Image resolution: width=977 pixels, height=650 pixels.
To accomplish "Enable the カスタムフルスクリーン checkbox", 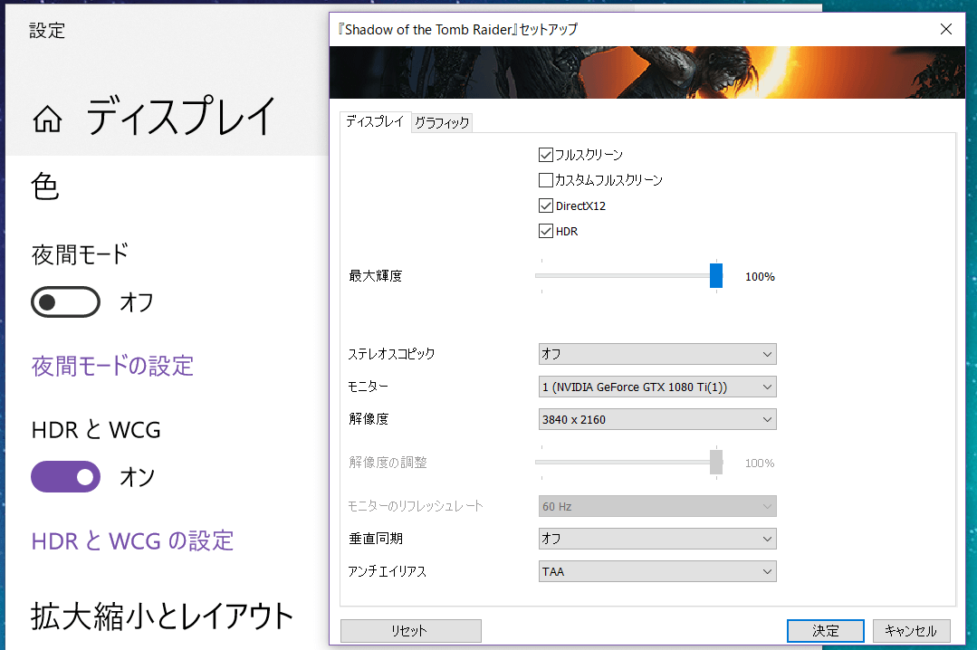I will pyautogui.click(x=546, y=180).
